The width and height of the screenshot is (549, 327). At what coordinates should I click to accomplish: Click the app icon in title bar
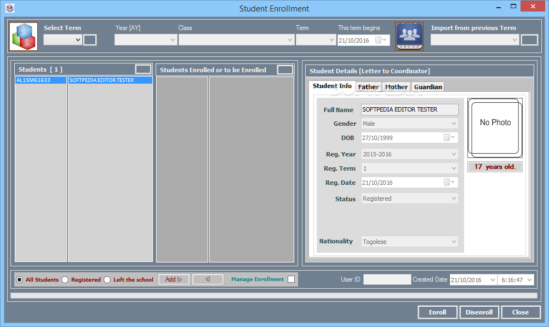tap(10, 8)
